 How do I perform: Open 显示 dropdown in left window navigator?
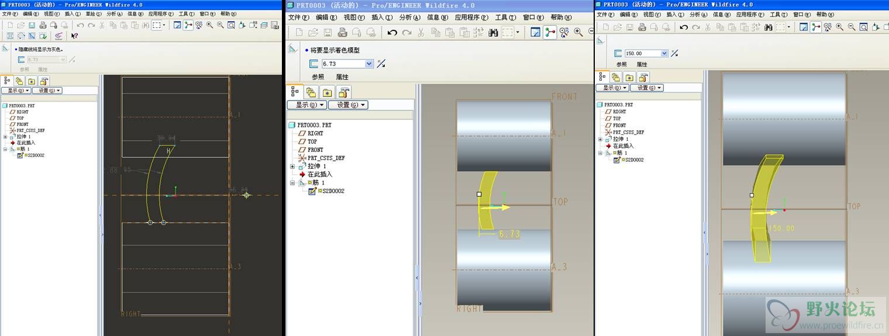pos(16,91)
